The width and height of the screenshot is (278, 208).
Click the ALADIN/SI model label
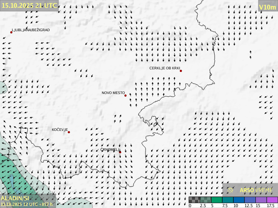pos(15,198)
